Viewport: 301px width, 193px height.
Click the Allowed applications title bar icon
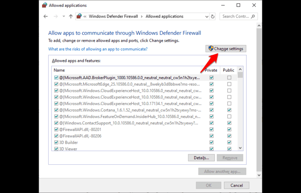point(45,5)
